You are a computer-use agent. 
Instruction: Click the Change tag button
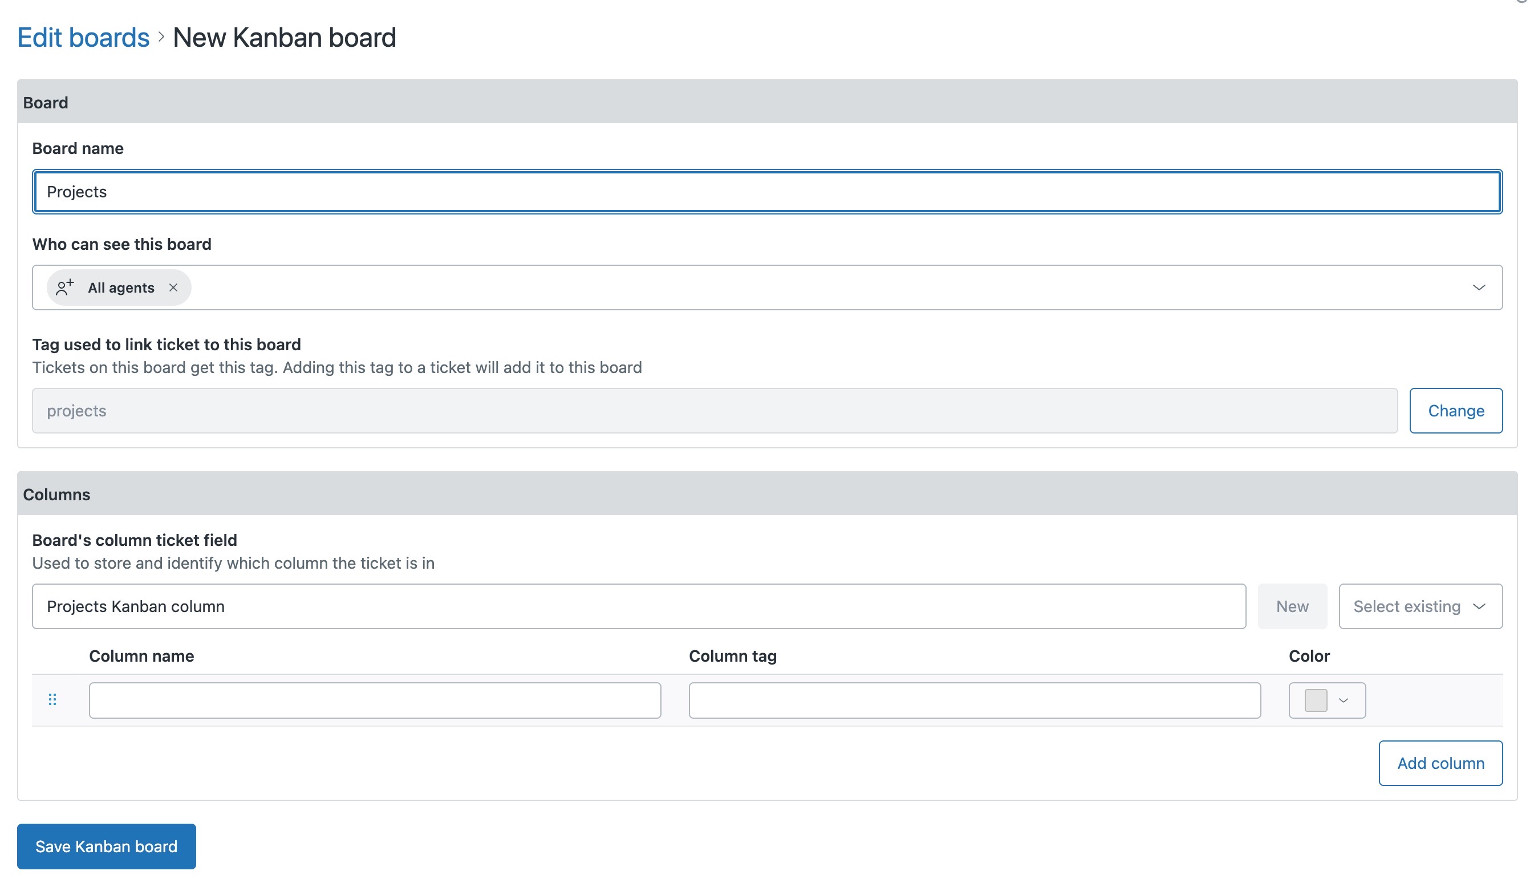click(x=1455, y=411)
